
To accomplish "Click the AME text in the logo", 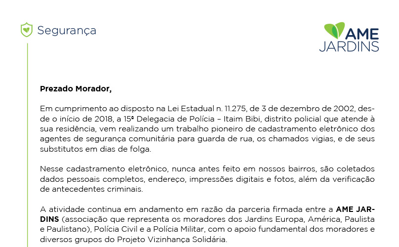I will 362,34.
